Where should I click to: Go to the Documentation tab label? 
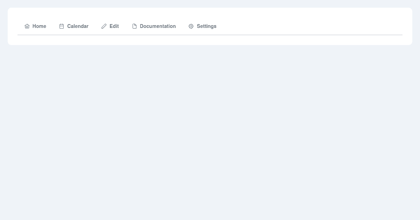point(158,26)
